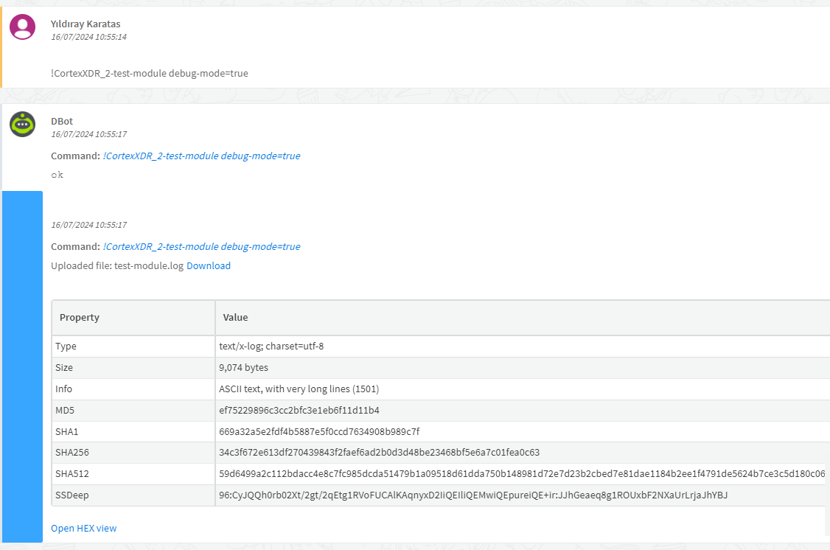
Task: Open the first CortexXDR_2-test-module command link
Action: (200, 156)
